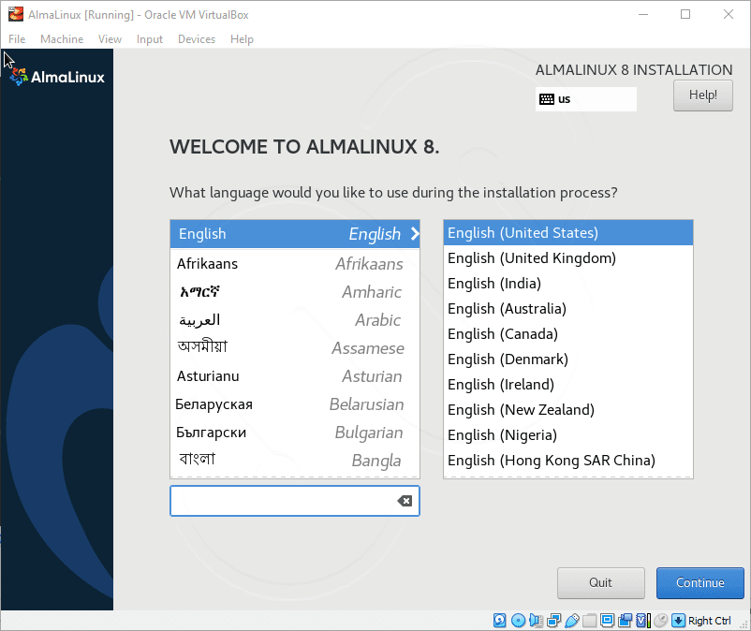Click the Continue button

pyautogui.click(x=699, y=582)
